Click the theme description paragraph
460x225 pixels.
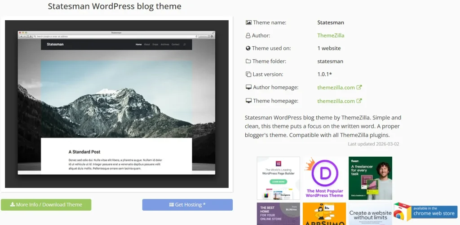[x=323, y=127]
